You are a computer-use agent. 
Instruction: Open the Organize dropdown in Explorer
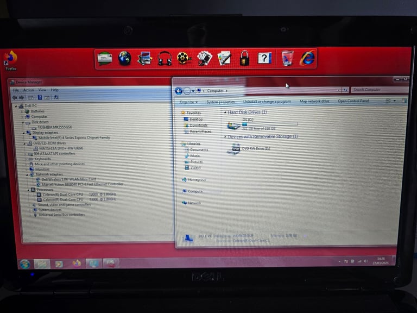tap(188, 102)
